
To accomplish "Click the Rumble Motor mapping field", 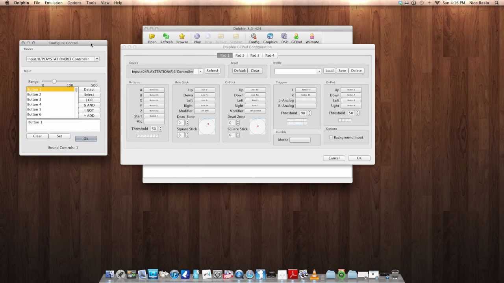I will pyautogui.click(x=300, y=140).
